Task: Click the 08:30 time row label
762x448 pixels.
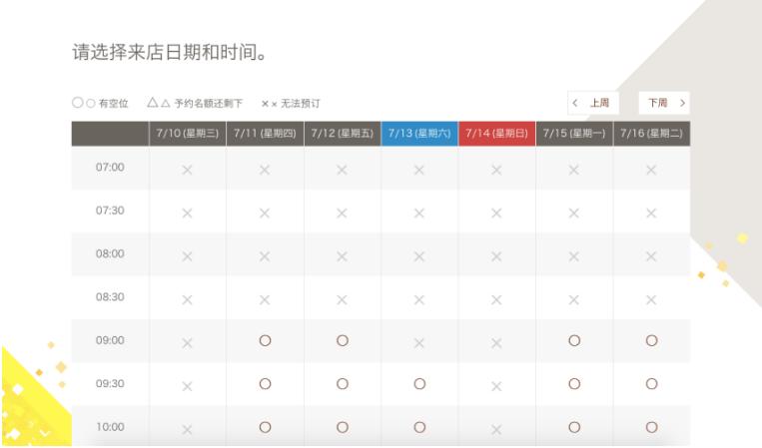Action: 110,296
